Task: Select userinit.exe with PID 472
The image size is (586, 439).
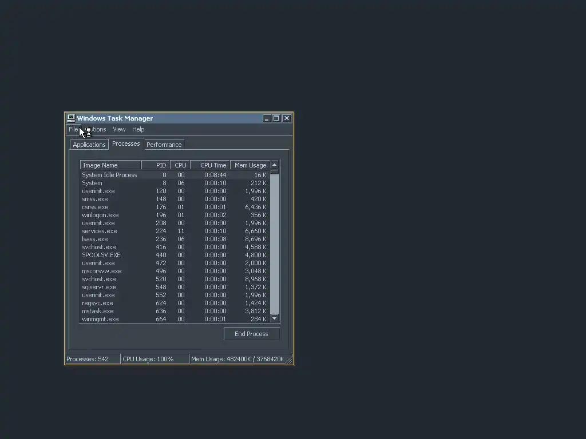Action: pos(175,263)
